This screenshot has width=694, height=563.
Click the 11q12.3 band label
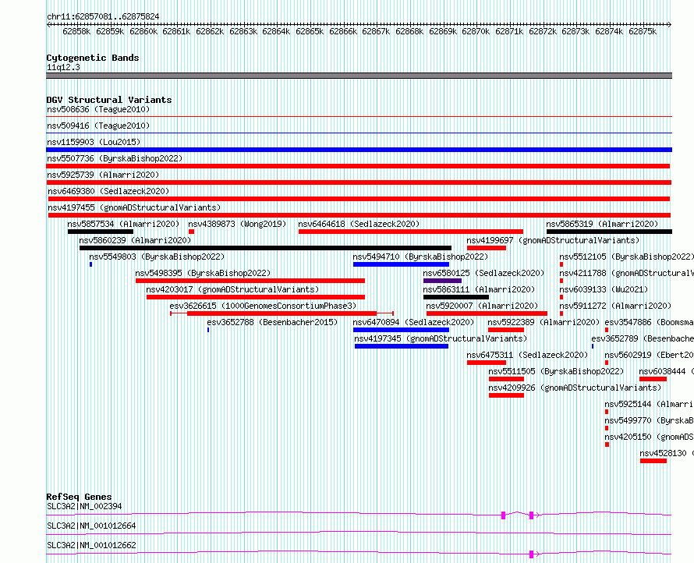pos(63,67)
